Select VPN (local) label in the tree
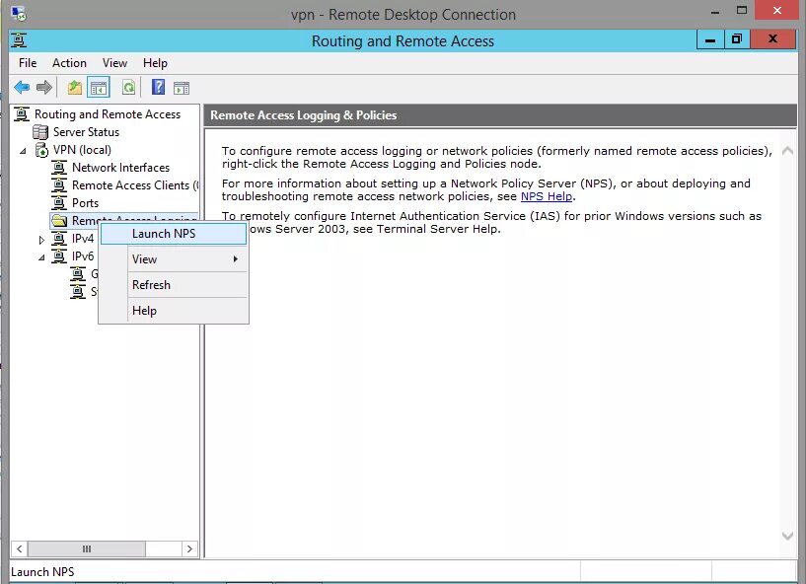This screenshot has width=806, height=584. point(82,150)
